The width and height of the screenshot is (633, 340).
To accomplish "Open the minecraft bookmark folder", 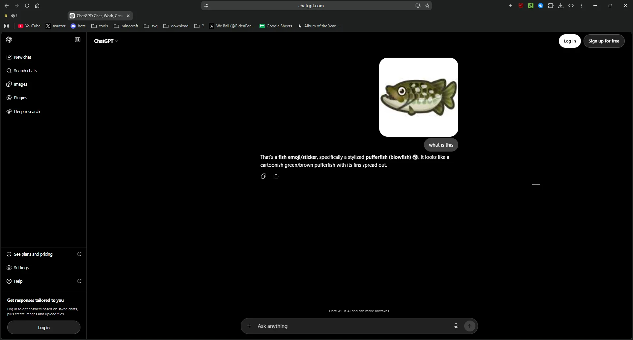I will point(126,26).
